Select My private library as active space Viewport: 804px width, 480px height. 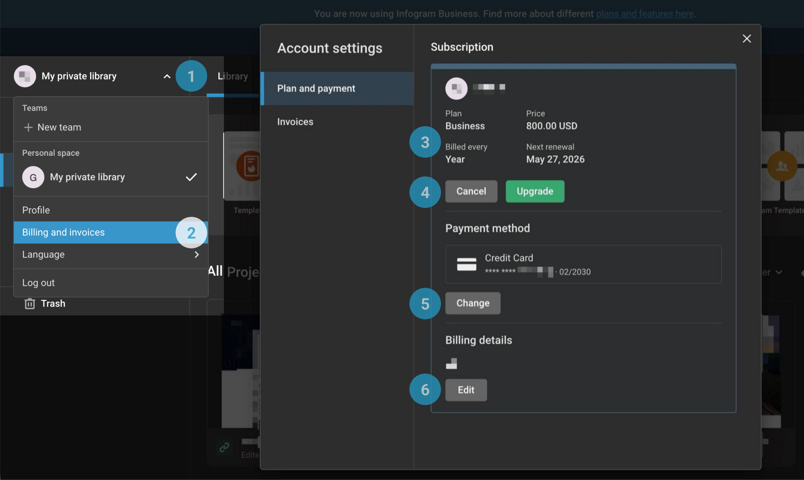(87, 177)
